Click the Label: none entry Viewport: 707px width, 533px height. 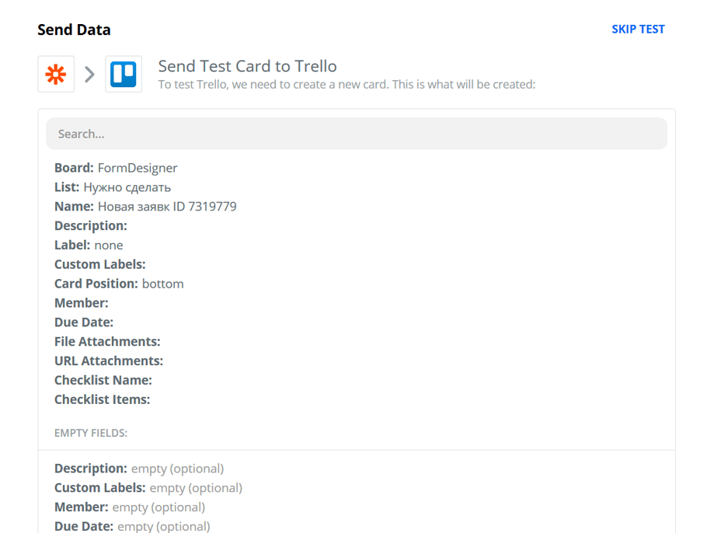[87, 245]
